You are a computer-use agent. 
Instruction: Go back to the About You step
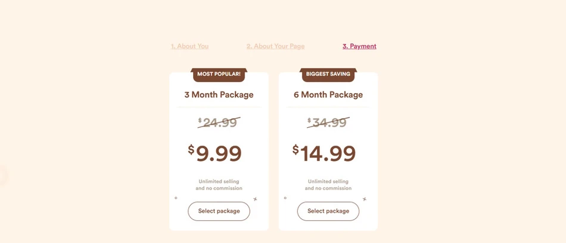pyautogui.click(x=189, y=46)
